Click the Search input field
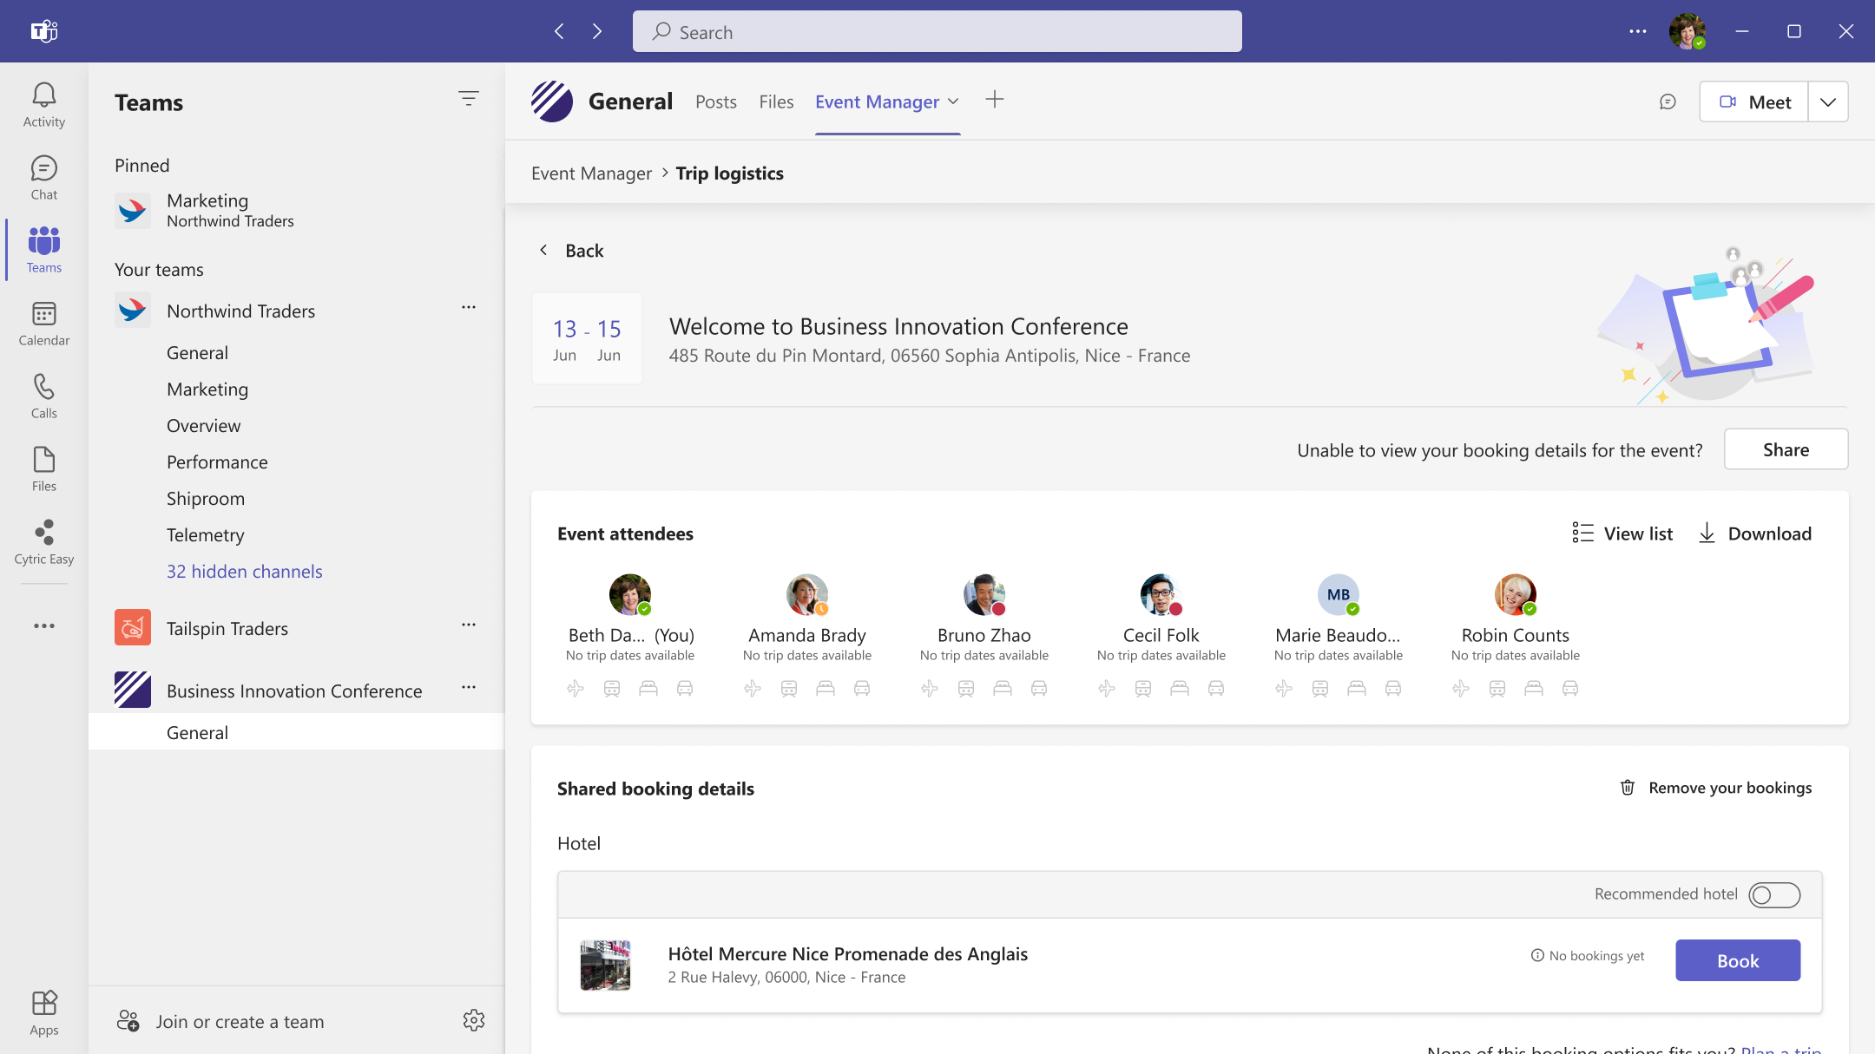 [937, 32]
